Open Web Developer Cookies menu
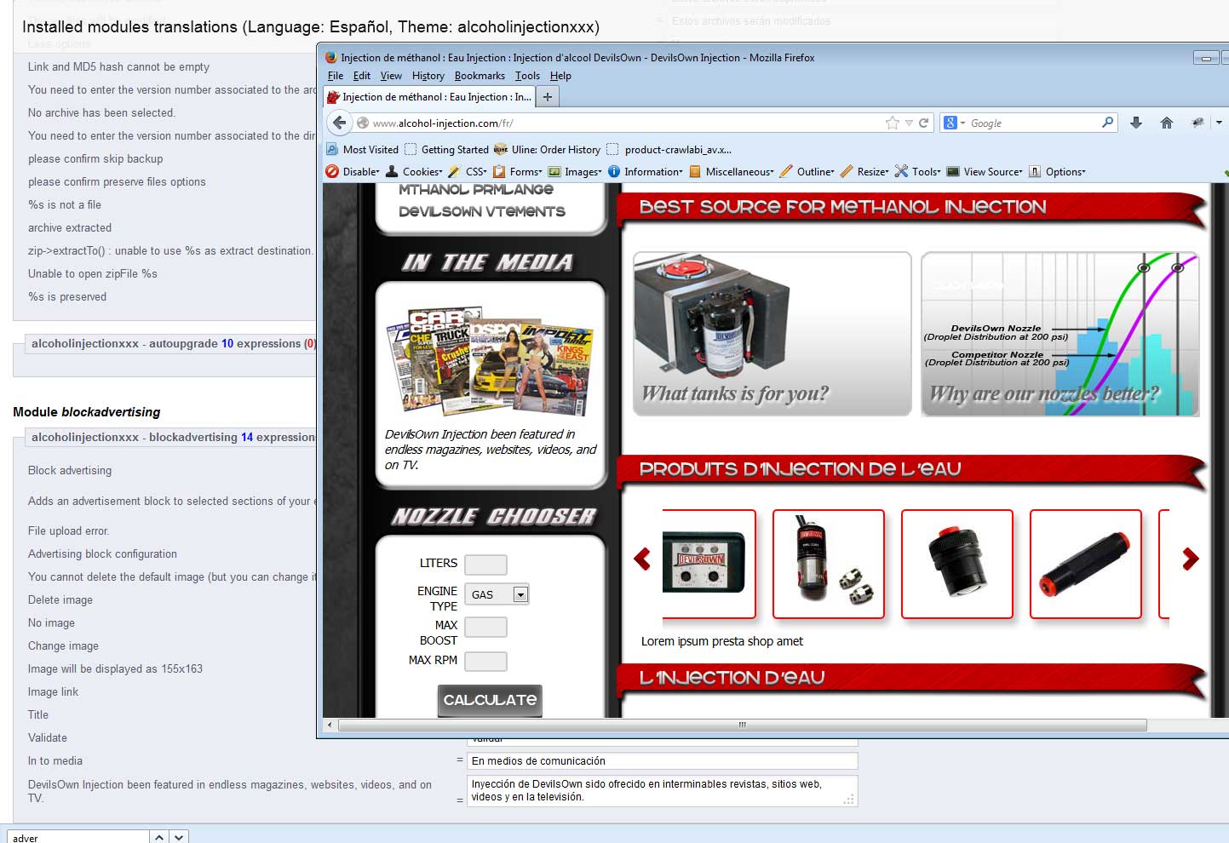1229x843 pixels. click(415, 171)
